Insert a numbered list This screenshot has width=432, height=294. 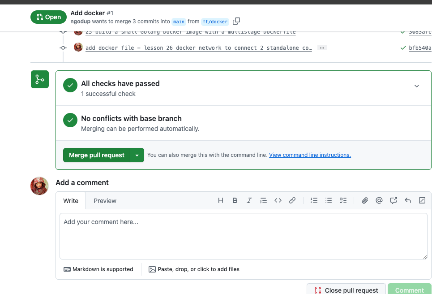click(314, 201)
